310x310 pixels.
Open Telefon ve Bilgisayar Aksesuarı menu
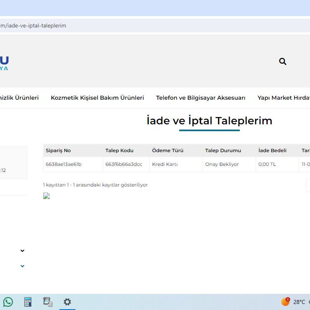coord(201,98)
